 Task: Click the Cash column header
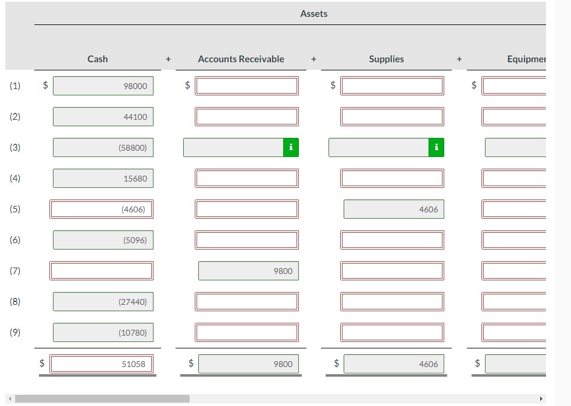pyautogui.click(x=97, y=59)
